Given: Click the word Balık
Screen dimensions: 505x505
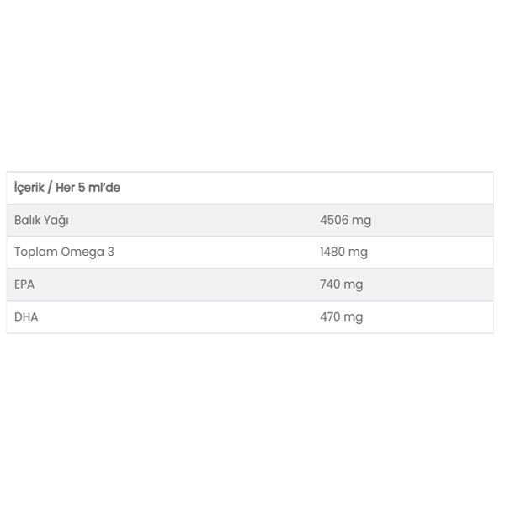Looking at the screenshot, I should coord(28,221).
